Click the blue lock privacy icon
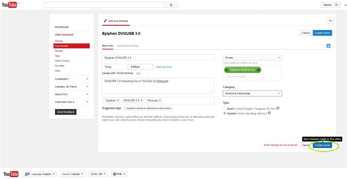Viewport: 347px width, 179px height. [328, 46]
